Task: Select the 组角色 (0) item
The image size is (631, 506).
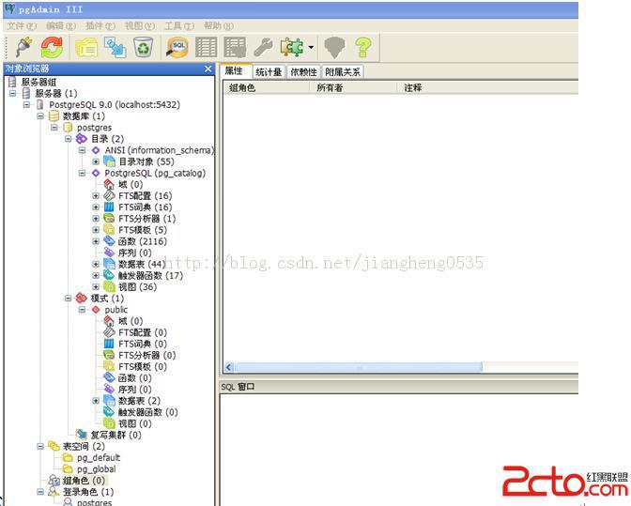Action: point(84,481)
